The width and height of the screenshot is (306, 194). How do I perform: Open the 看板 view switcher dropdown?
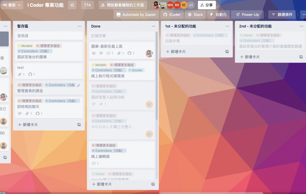[x=12, y=5]
